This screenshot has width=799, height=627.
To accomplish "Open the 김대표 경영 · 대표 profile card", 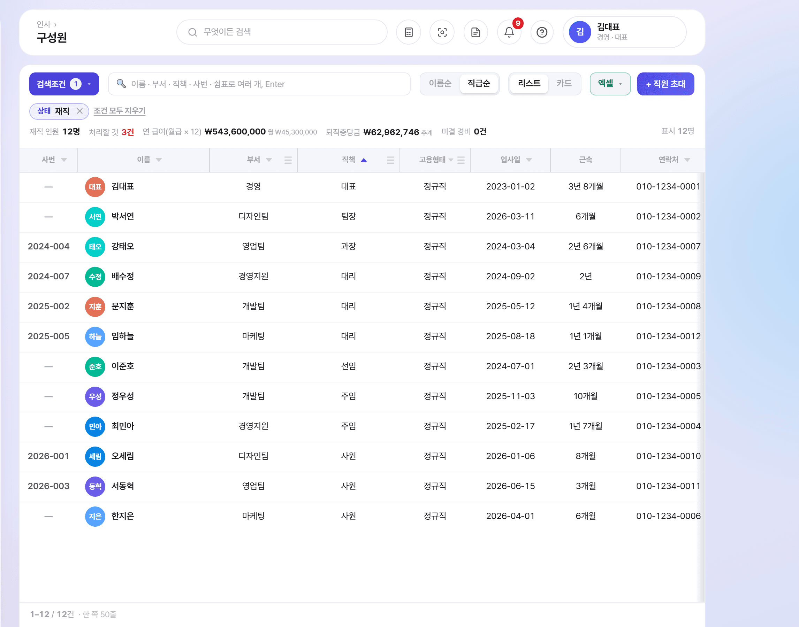I will coord(624,32).
